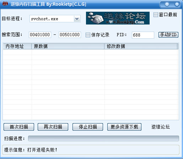
Task: Click the 再次扫描 button
Action: [x=53, y=127]
